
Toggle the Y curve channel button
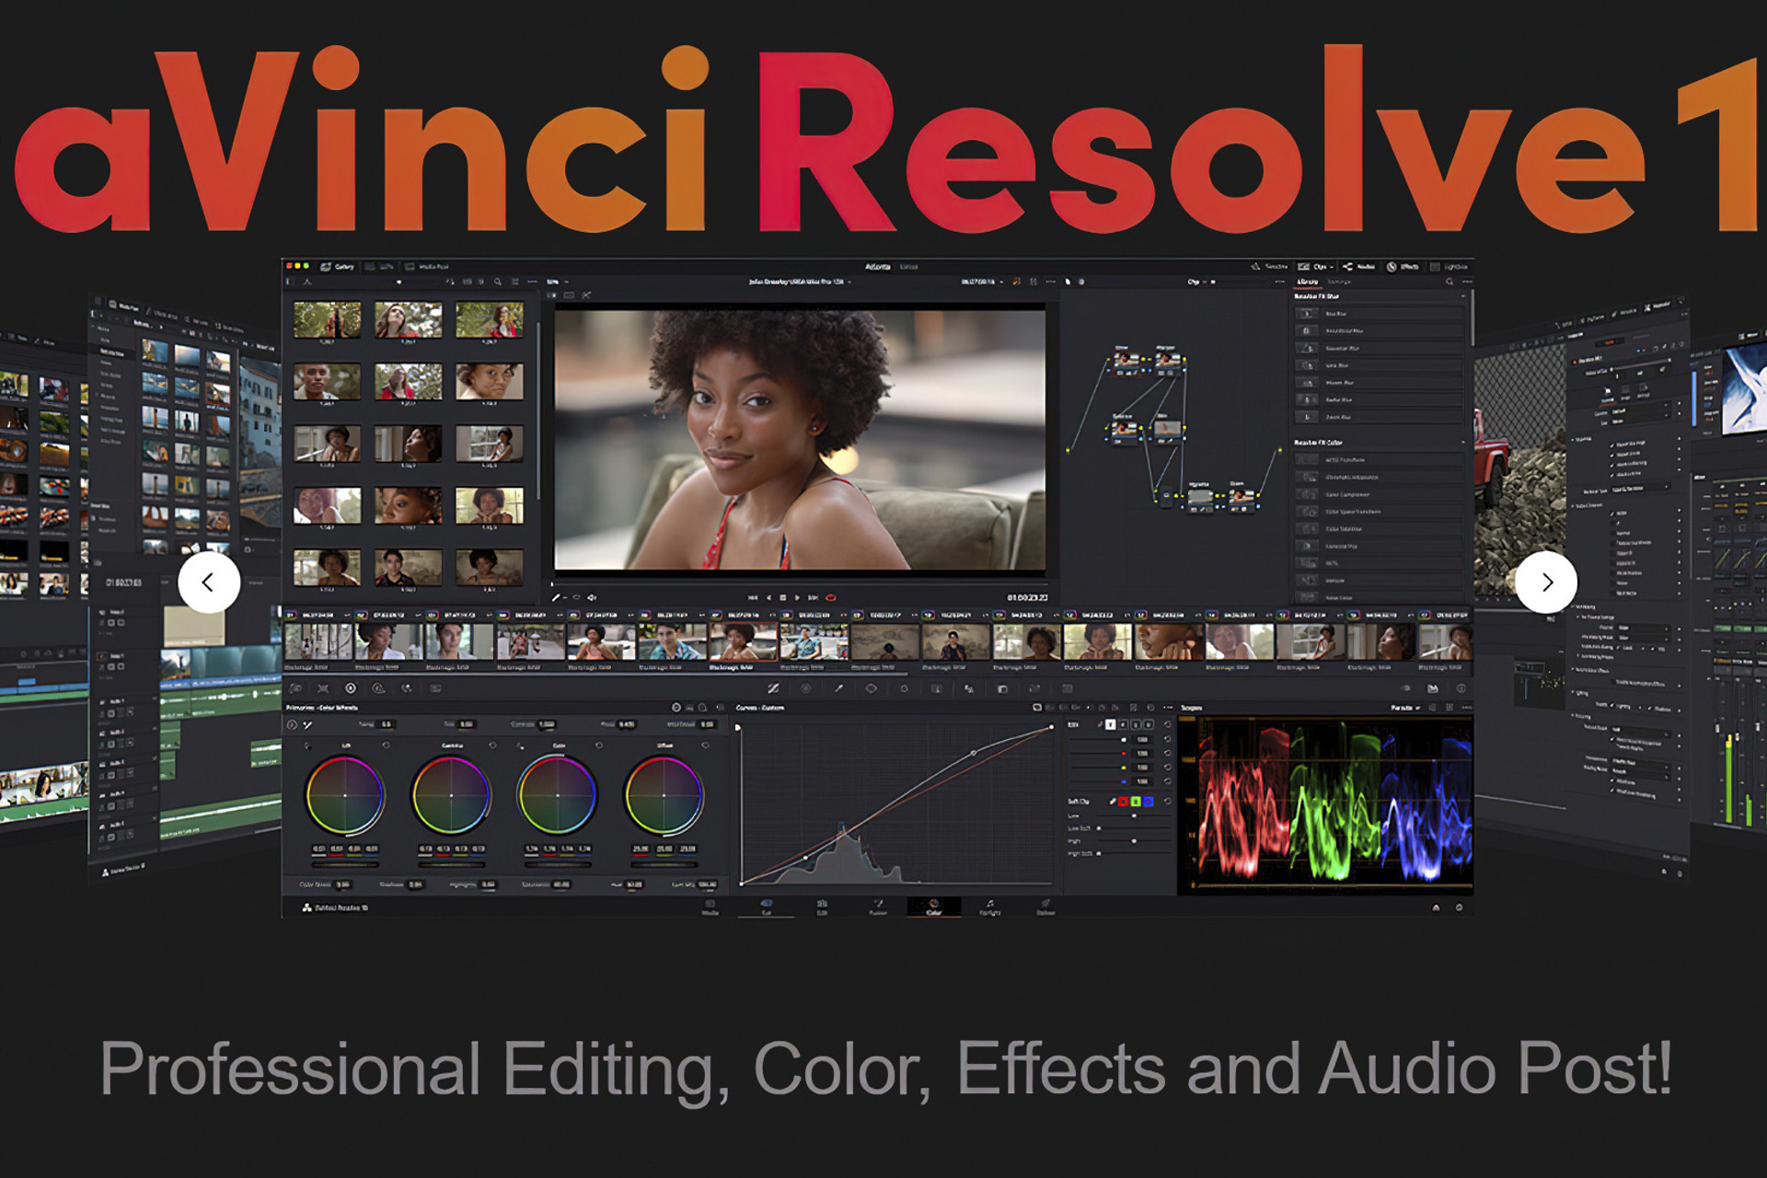1110,724
